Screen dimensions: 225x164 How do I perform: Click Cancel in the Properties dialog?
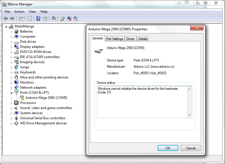click(x=191, y=148)
